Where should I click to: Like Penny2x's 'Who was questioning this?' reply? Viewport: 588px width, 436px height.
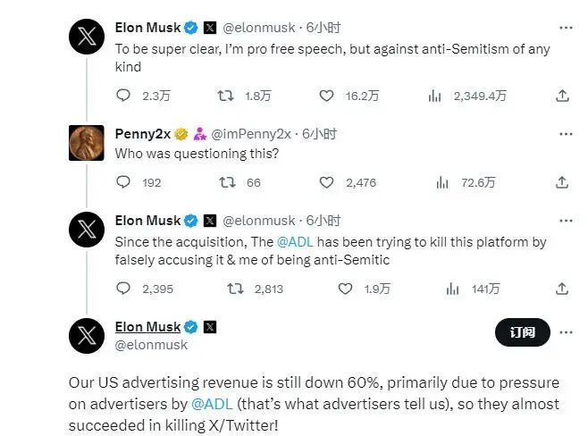[x=327, y=182]
